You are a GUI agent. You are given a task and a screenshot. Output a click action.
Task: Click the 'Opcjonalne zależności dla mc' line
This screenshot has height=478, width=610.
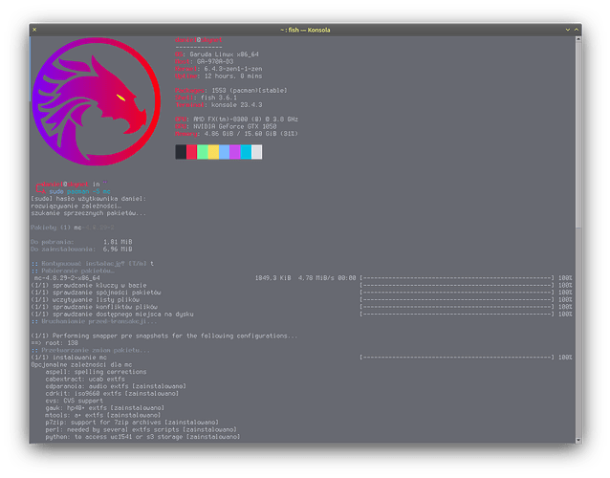coord(81,364)
